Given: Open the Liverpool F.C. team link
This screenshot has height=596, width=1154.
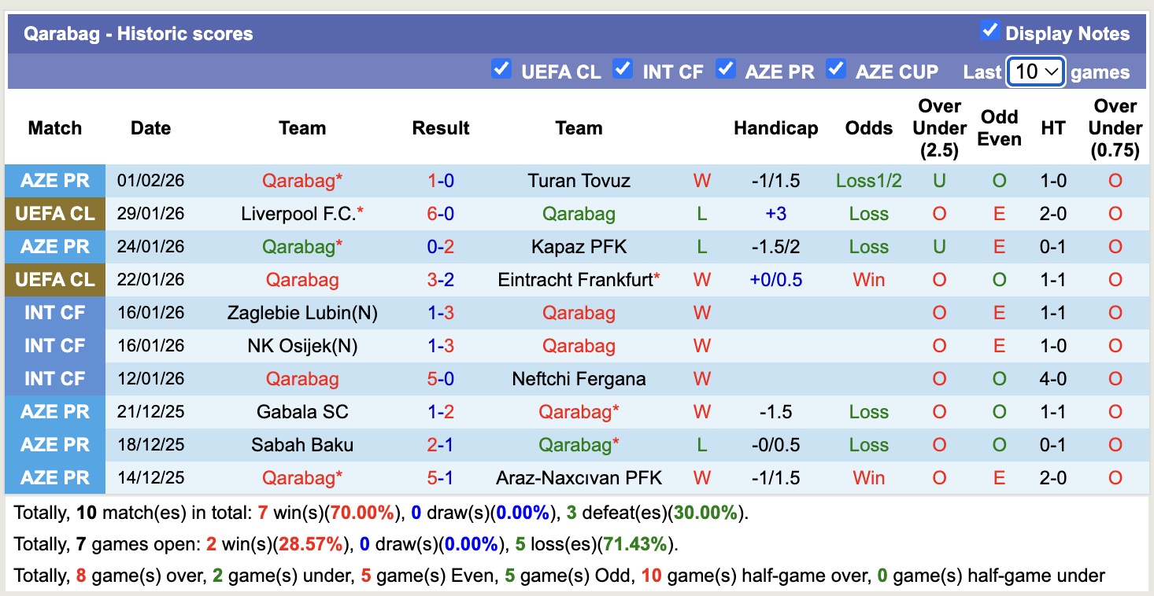Looking at the screenshot, I should click(x=298, y=213).
